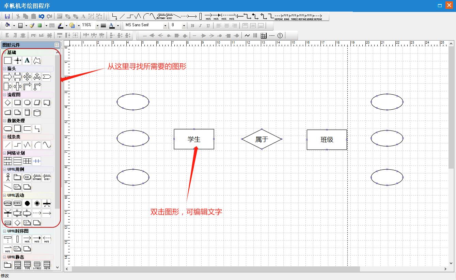Viewport: 456px width, 280px height.
Task: Open the font color A dropdown arrow
Action: 118,26
